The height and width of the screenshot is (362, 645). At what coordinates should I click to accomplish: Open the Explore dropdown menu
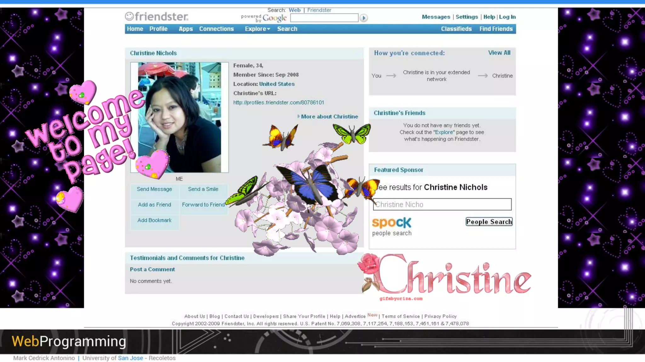pos(257,29)
